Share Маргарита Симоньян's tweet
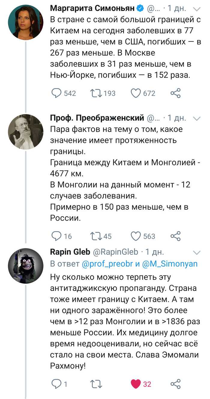This screenshot has width=210, height=399. tap(175, 93)
